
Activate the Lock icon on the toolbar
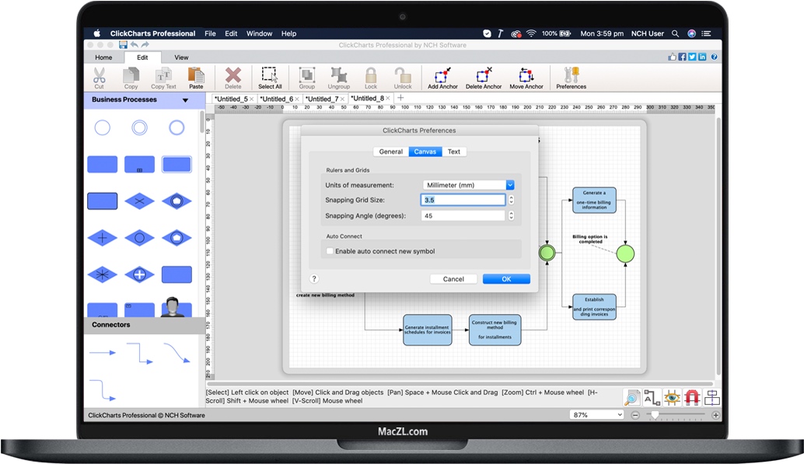371,77
